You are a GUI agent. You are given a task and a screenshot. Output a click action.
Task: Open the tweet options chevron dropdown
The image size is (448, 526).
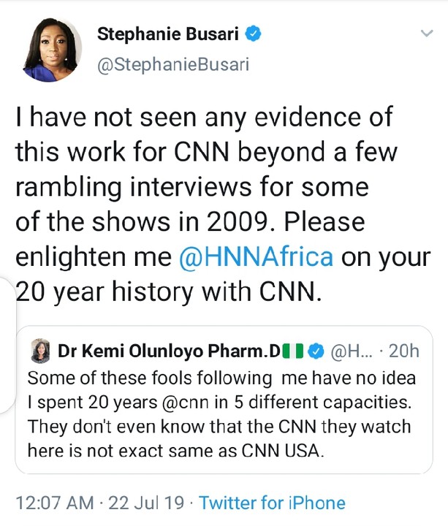tap(425, 34)
